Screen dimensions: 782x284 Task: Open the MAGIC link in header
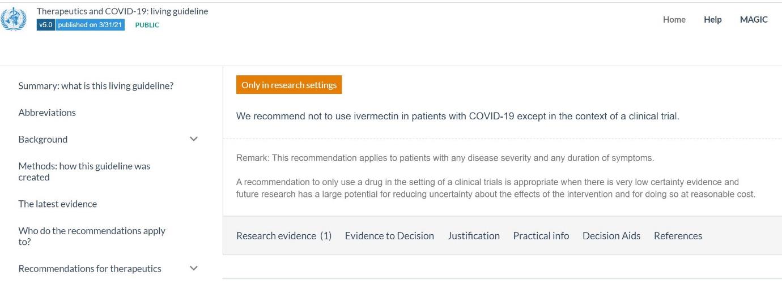(753, 19)
